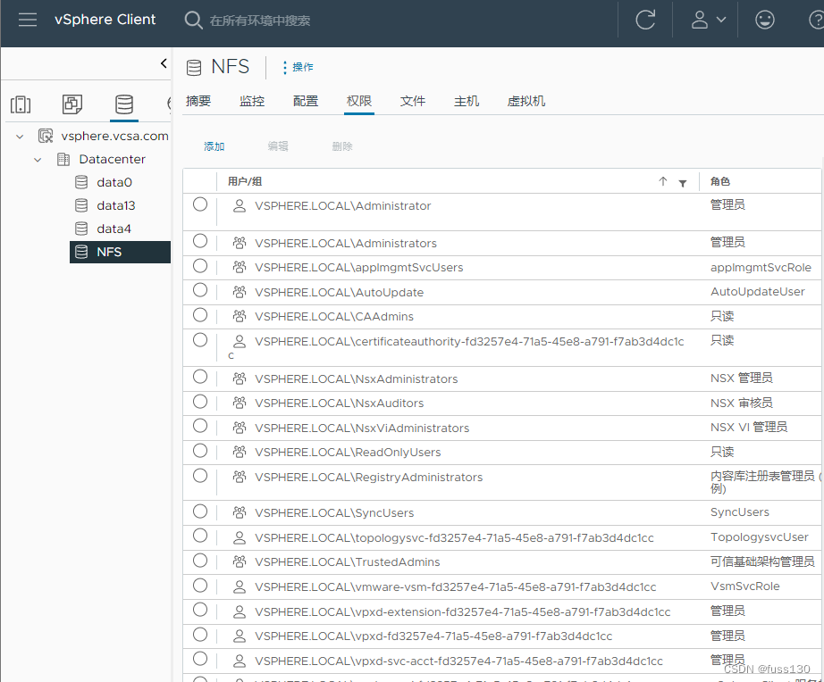Select radio for SyncUsers row
Viewport: 824px width, 682px height.
(199, 511)
